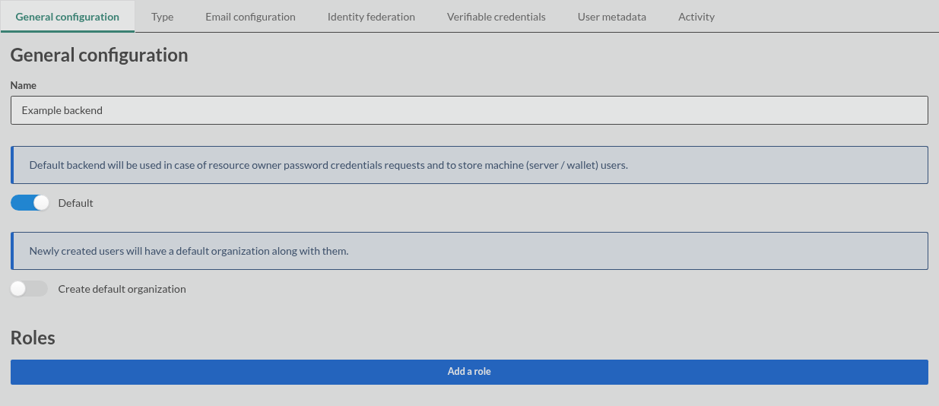939x406 pixels.
Task: Open the Email configuration tab
Action: (250, 17)
